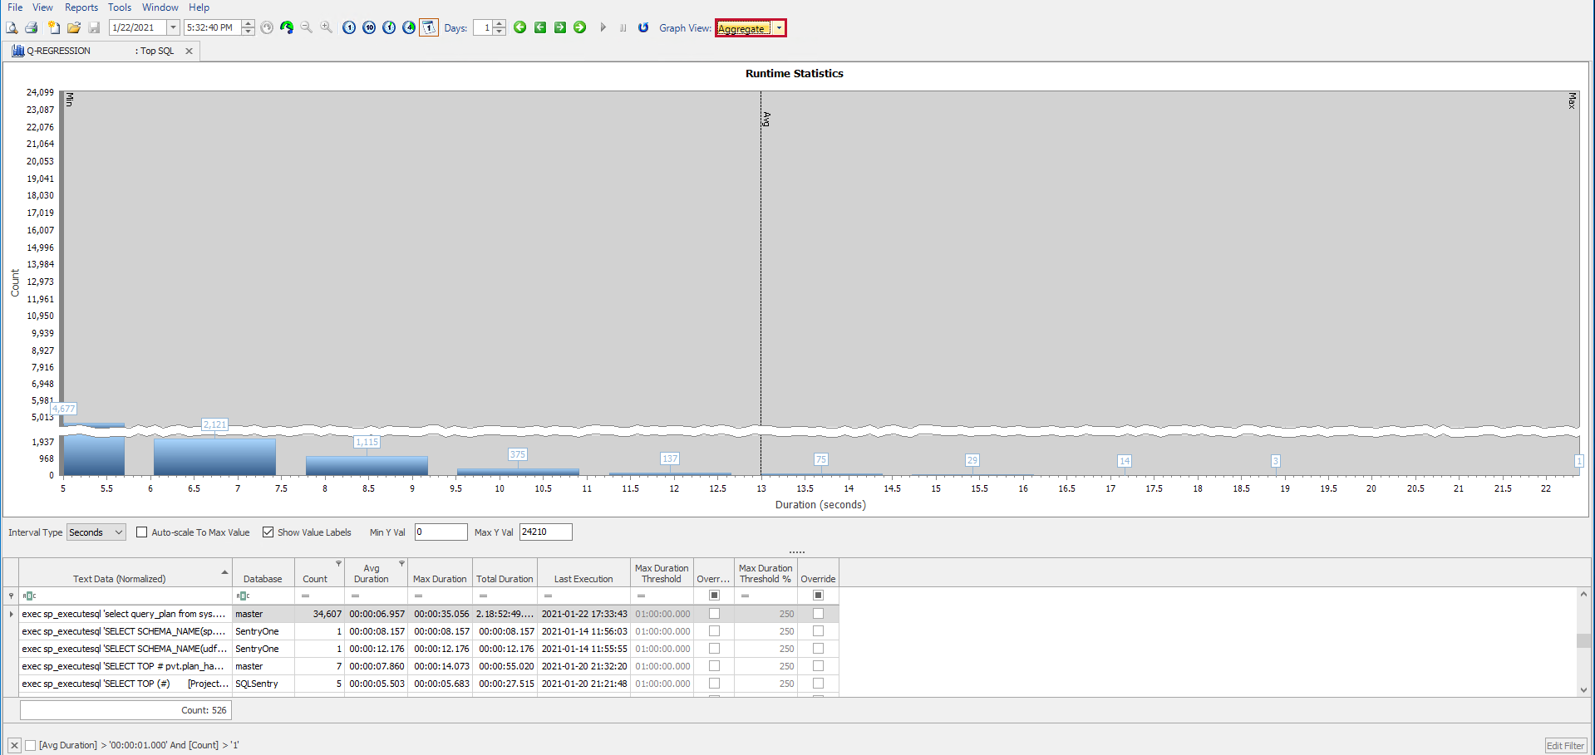Toggle the active filter checkbox at bottom

31,745
